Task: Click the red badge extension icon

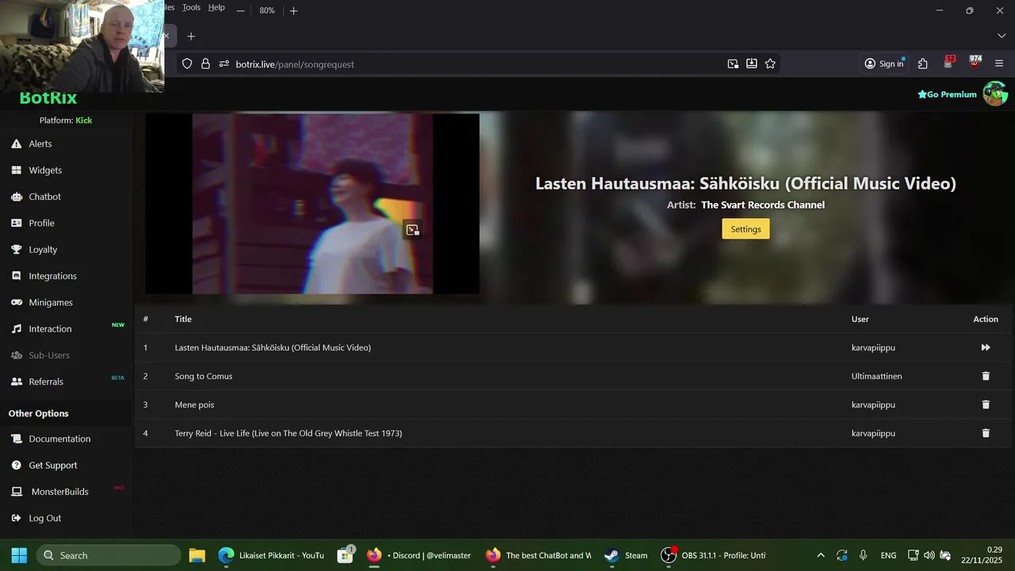Action: click(949, 63)
